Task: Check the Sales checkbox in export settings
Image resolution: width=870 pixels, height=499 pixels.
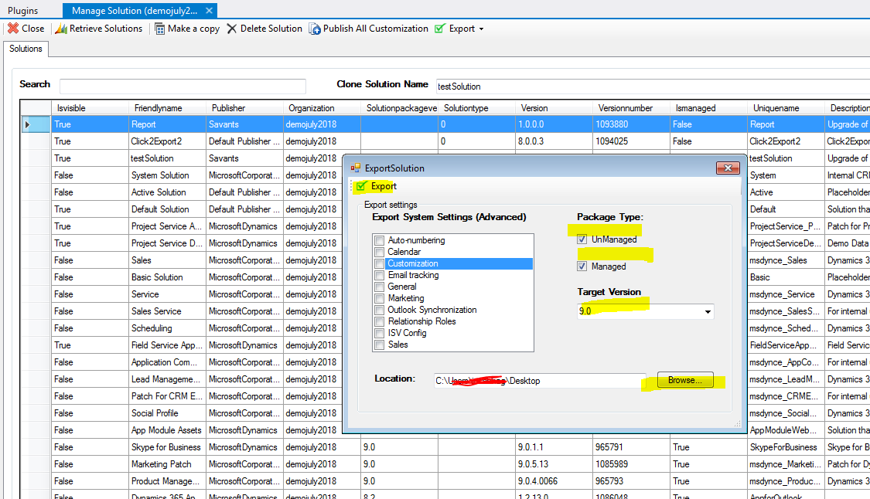Action: click(x=380, y=345)
